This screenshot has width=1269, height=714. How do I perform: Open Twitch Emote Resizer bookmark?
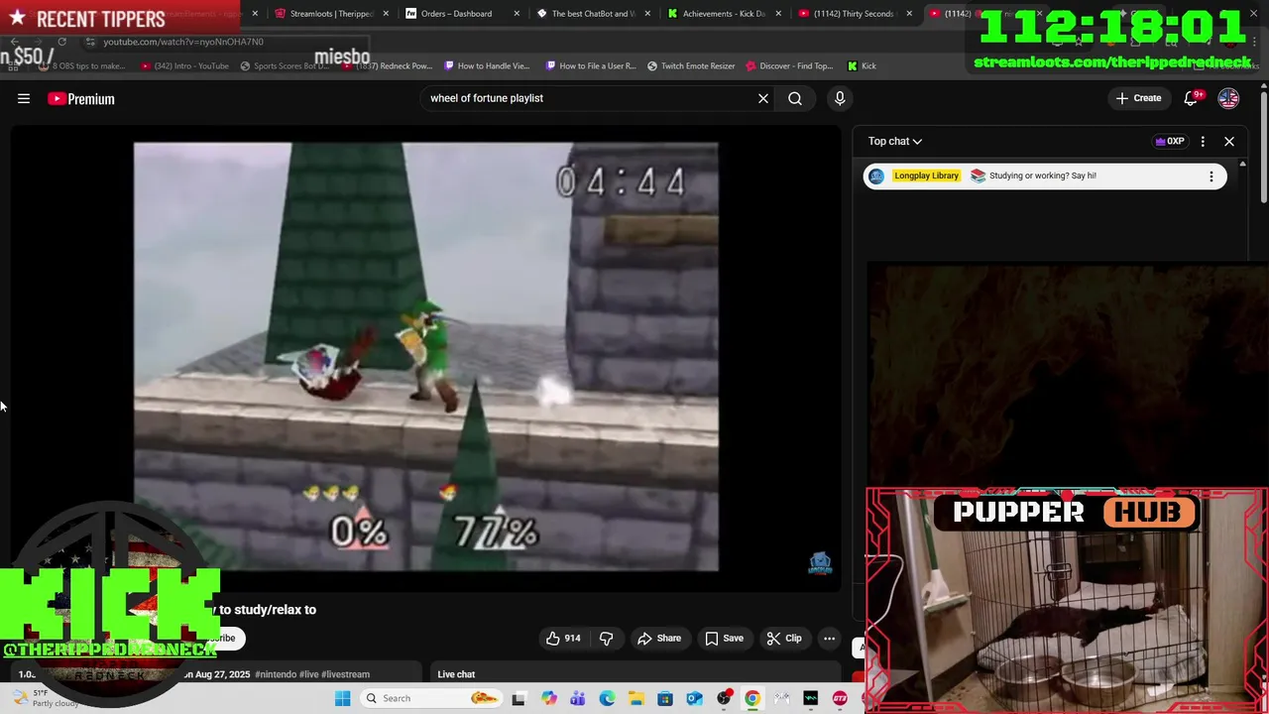tap(691, 66)
